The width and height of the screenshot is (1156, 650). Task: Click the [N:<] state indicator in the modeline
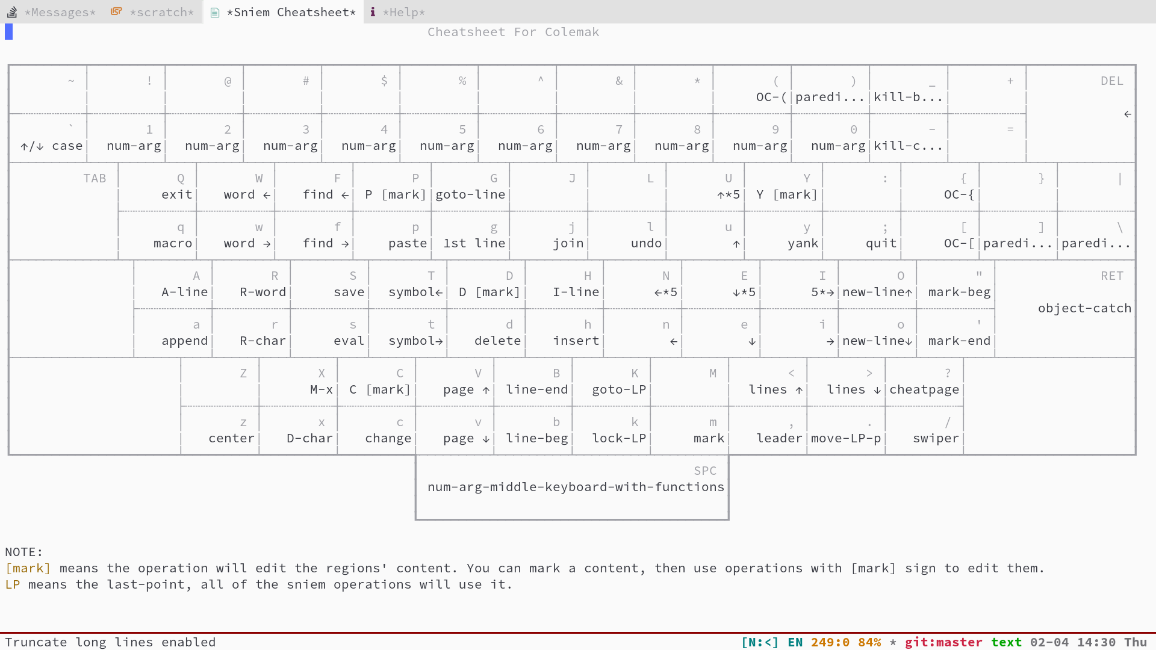[759, 642]
